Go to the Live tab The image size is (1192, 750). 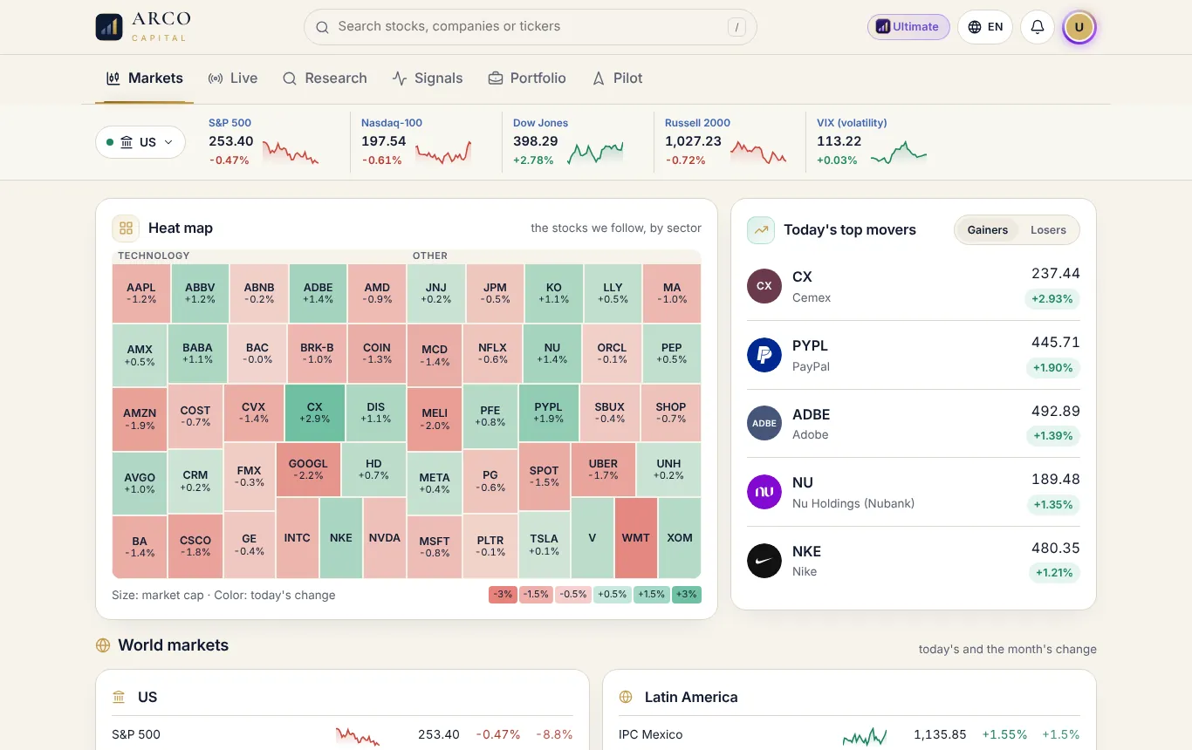[x=233, y=78]
